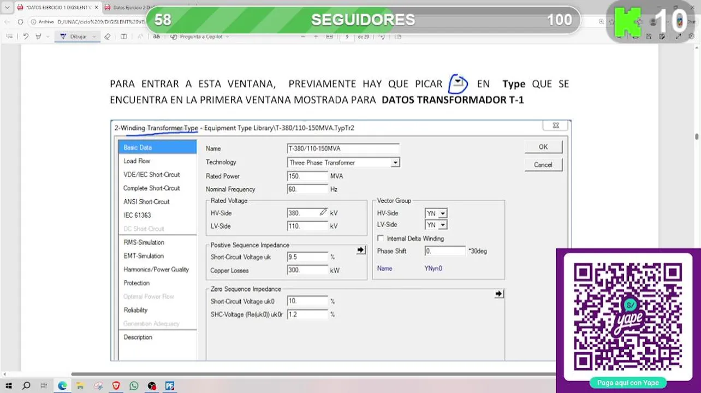Viewport: 701px width, 393px height.
Task: Click Short-Circuit Voltage uk0 field 10.
Action: pos(307,301)
